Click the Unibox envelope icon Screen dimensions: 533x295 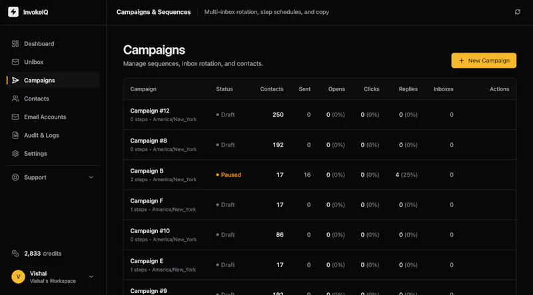15,62
